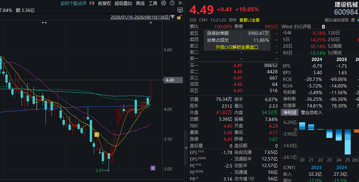Open the date range dropdown triangle
This screenshot has height=182, width=359.
click(173, 17)
